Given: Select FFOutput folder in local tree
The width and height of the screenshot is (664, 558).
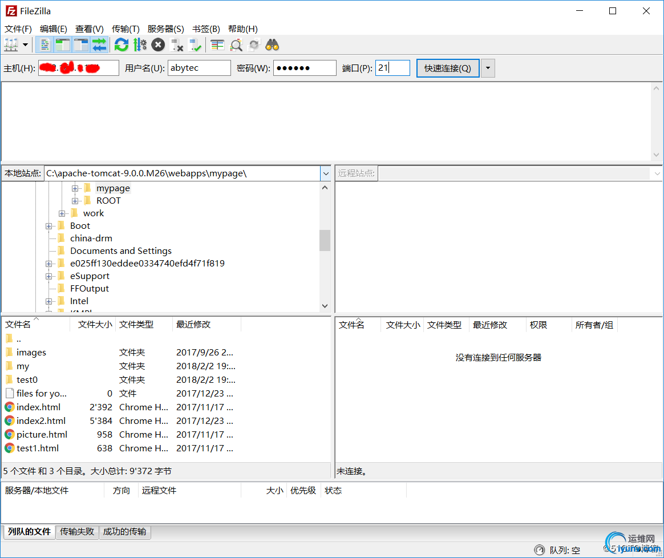Looking at the screenshot, I should [90, 289].
